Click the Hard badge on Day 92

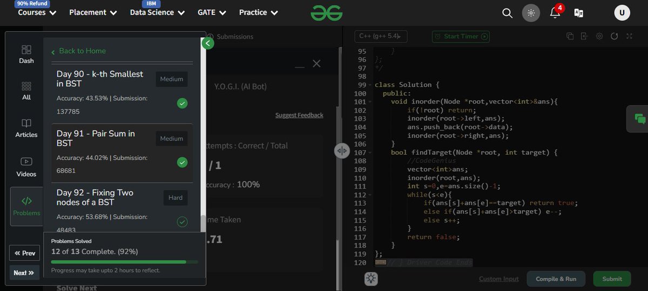click(x=175, y=198)
